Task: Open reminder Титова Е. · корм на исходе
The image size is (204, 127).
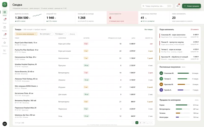Action: click(179, 51)
